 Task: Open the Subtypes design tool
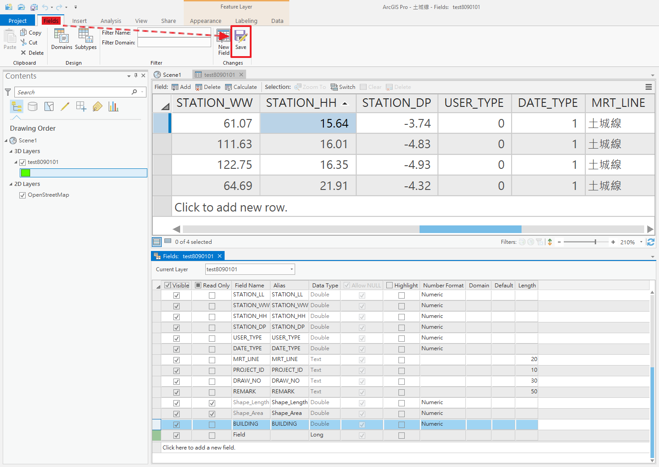86,39
